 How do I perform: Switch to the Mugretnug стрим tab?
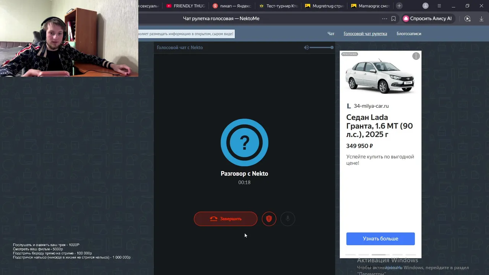click(x=324, y=6)
